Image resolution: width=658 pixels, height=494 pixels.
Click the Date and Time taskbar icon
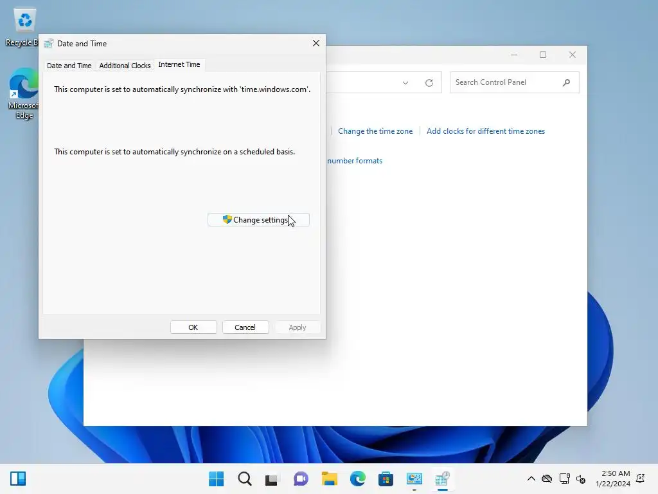(442, 479)
